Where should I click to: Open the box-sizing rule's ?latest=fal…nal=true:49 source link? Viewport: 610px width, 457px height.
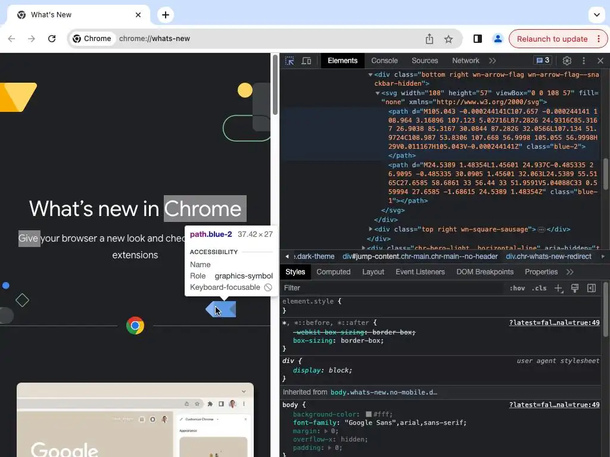(x=555, y=323)
